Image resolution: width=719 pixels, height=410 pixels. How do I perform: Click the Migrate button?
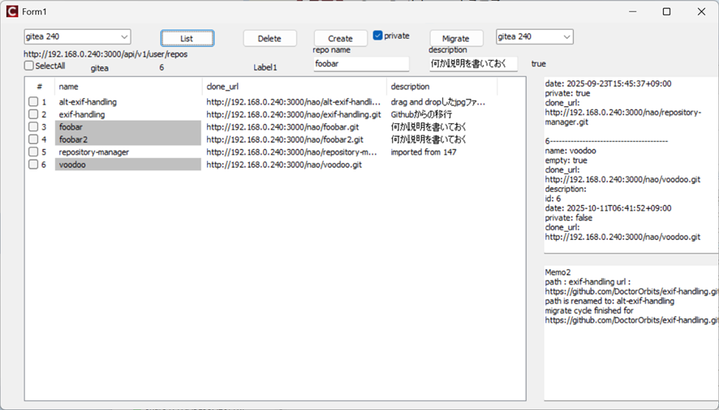(456, 38)
